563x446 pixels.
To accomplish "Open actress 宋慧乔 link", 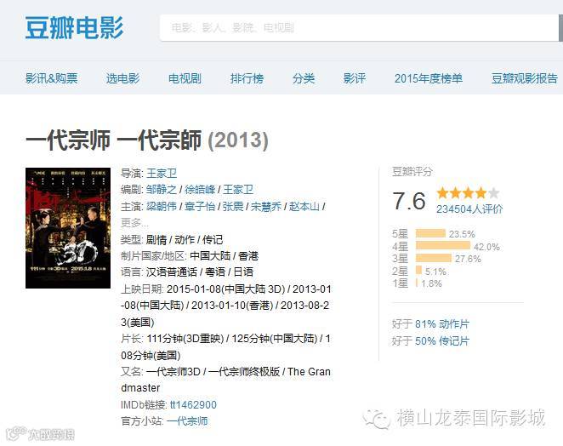I will [265, 206].
